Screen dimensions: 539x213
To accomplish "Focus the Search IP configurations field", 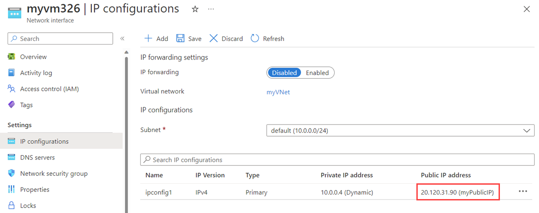I will pos(337,160).
